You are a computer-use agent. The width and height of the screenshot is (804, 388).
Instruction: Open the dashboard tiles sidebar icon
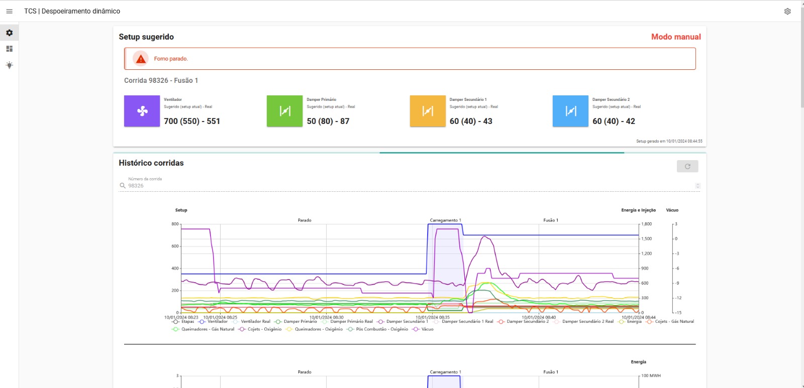coord(9,49)
